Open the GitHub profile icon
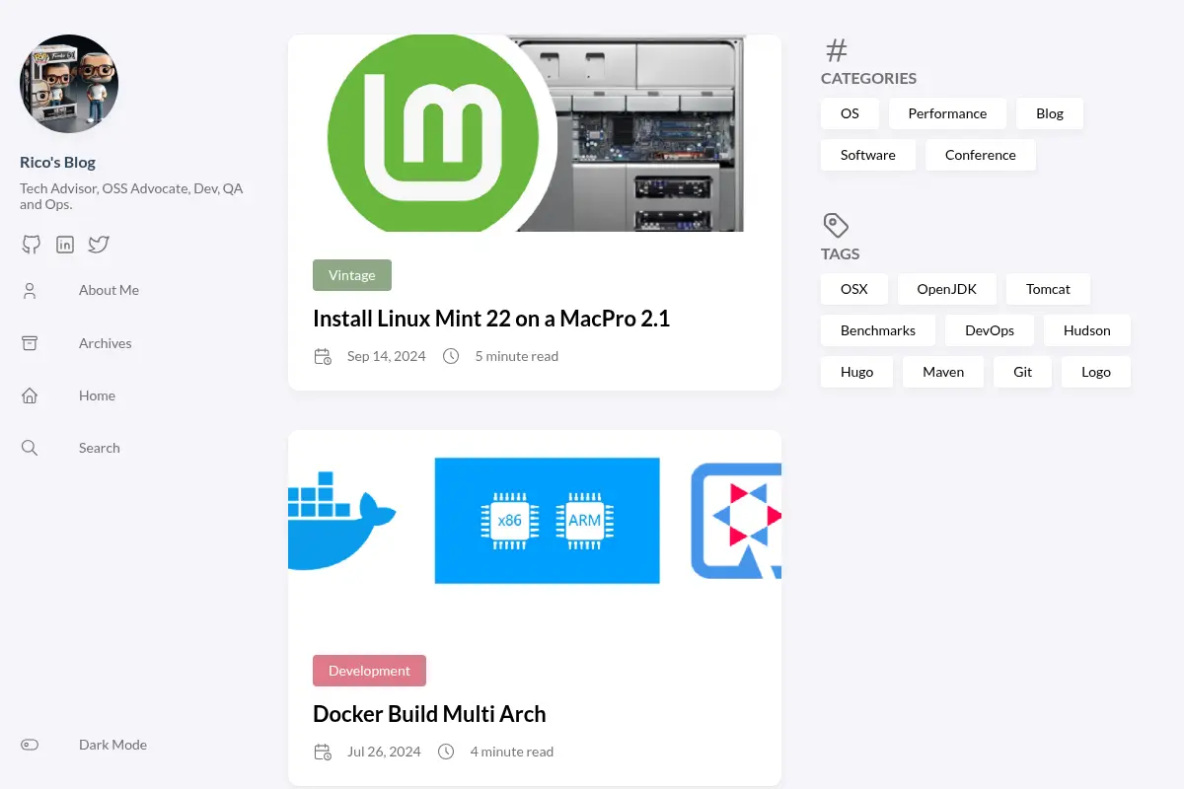 coord(32,245)
